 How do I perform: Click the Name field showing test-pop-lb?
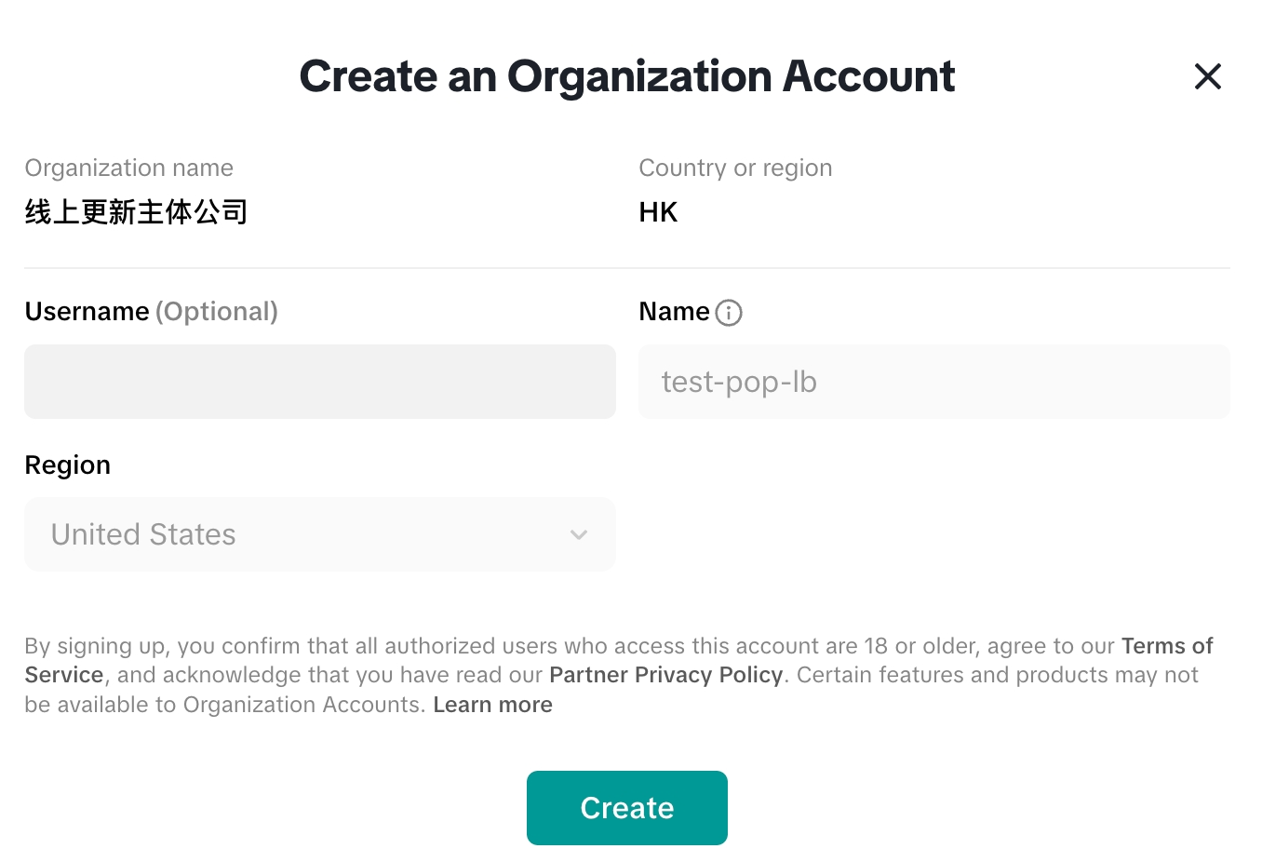tap(933, 382)
